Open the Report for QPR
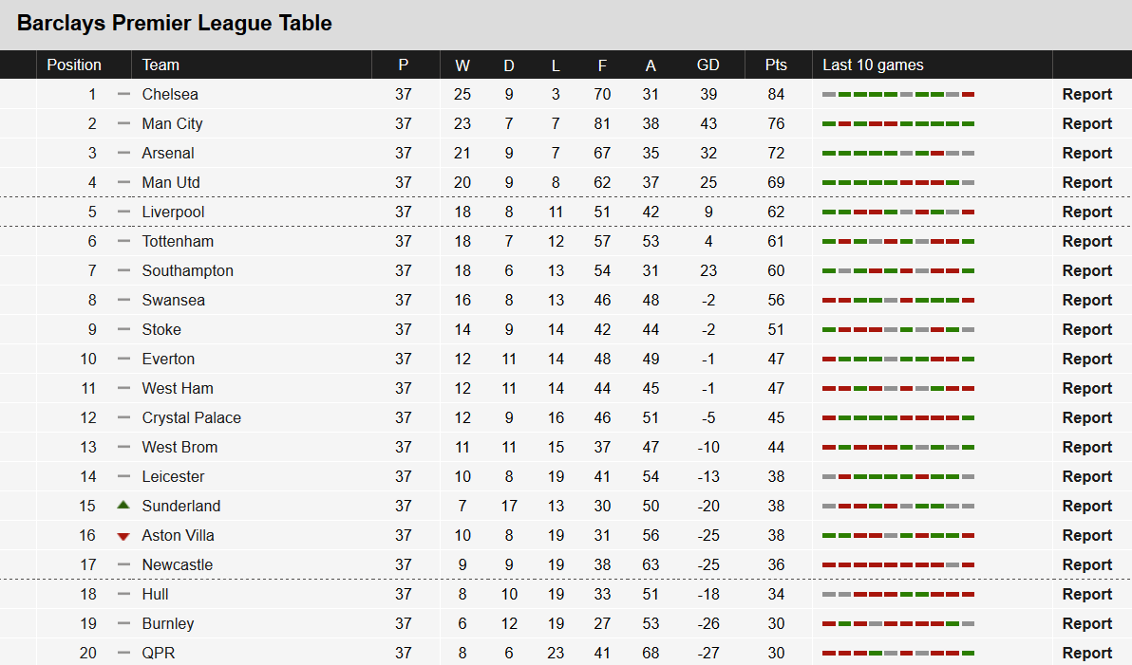Image resolution: width=1132 pixels, height=665 pixels. (x=1086, y=653)
